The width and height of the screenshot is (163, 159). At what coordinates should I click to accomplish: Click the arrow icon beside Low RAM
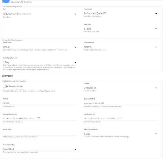point(75,149)
